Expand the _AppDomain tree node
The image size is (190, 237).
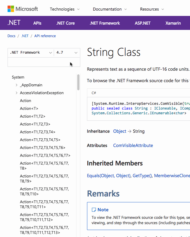pyautogui.click(x=17, y=85)
